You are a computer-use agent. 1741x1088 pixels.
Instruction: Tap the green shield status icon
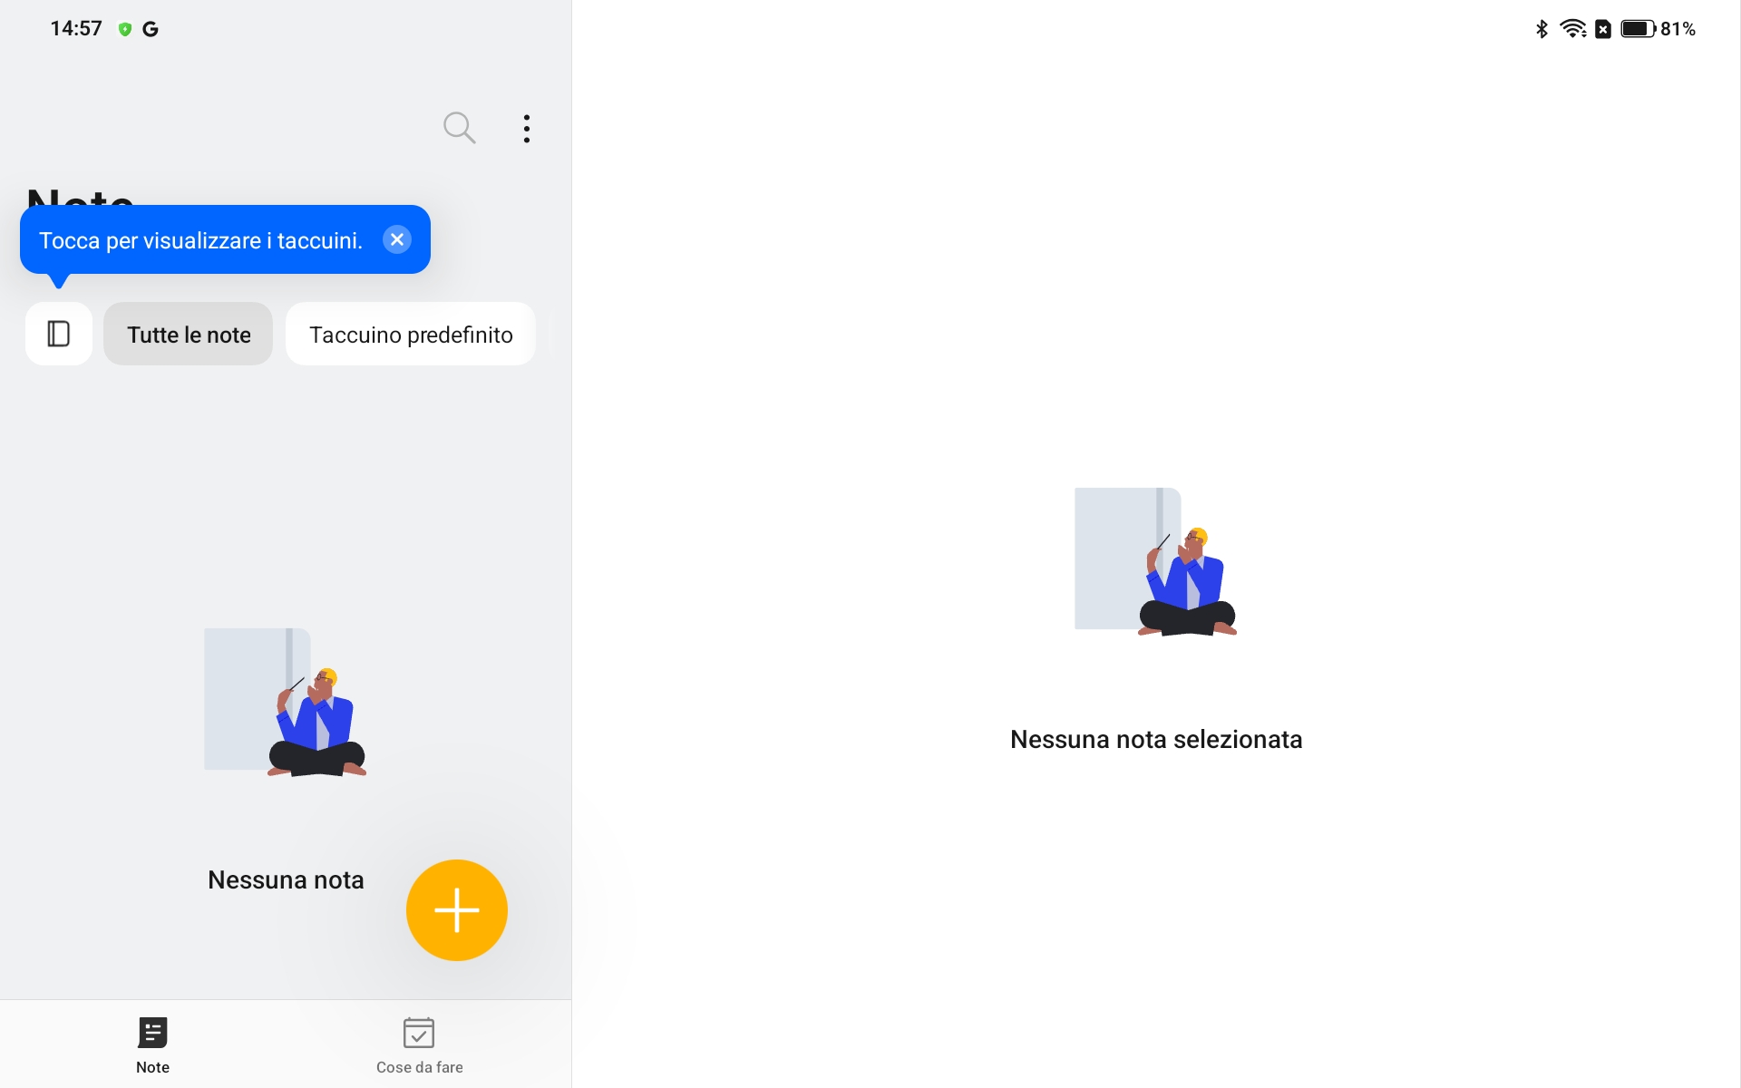(125, 29)
